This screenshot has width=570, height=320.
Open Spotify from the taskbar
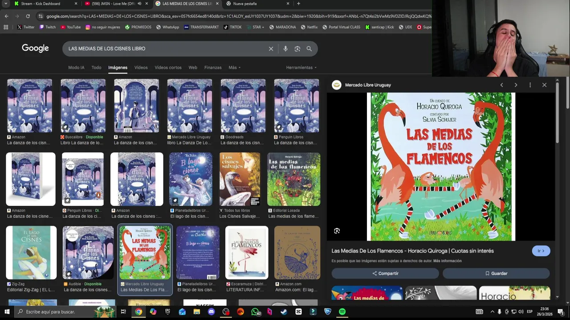342,312
